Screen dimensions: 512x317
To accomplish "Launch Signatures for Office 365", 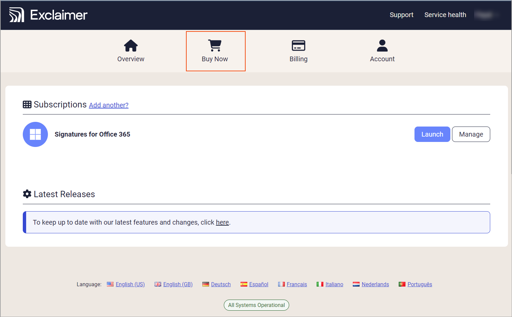I will coord(432,134).
